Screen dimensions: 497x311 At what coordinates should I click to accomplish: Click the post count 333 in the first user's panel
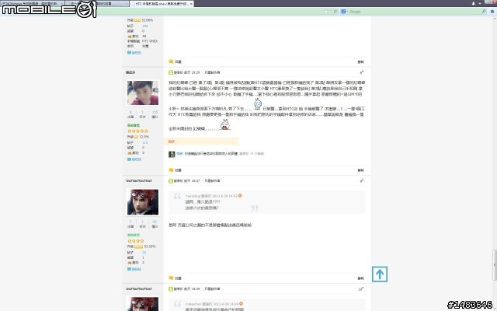click(145, 26)
